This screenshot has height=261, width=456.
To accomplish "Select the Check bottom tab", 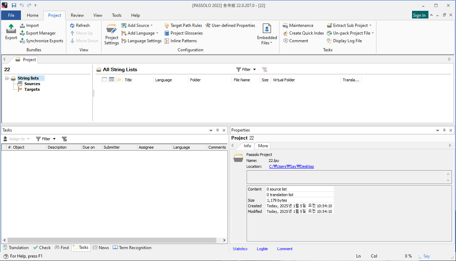I will tap(42, 248).
